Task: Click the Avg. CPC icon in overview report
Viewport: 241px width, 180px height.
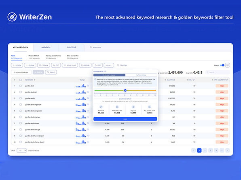Action: click(133, 107)
